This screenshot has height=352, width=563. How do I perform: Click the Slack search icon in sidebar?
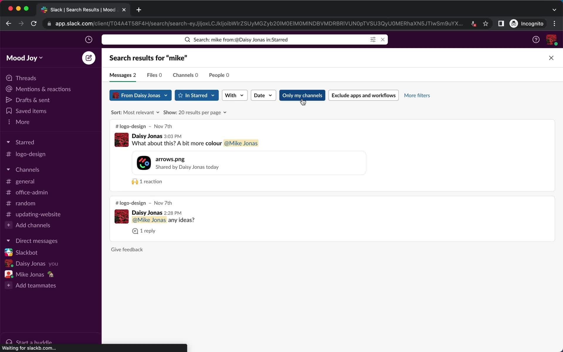(187, 39)
